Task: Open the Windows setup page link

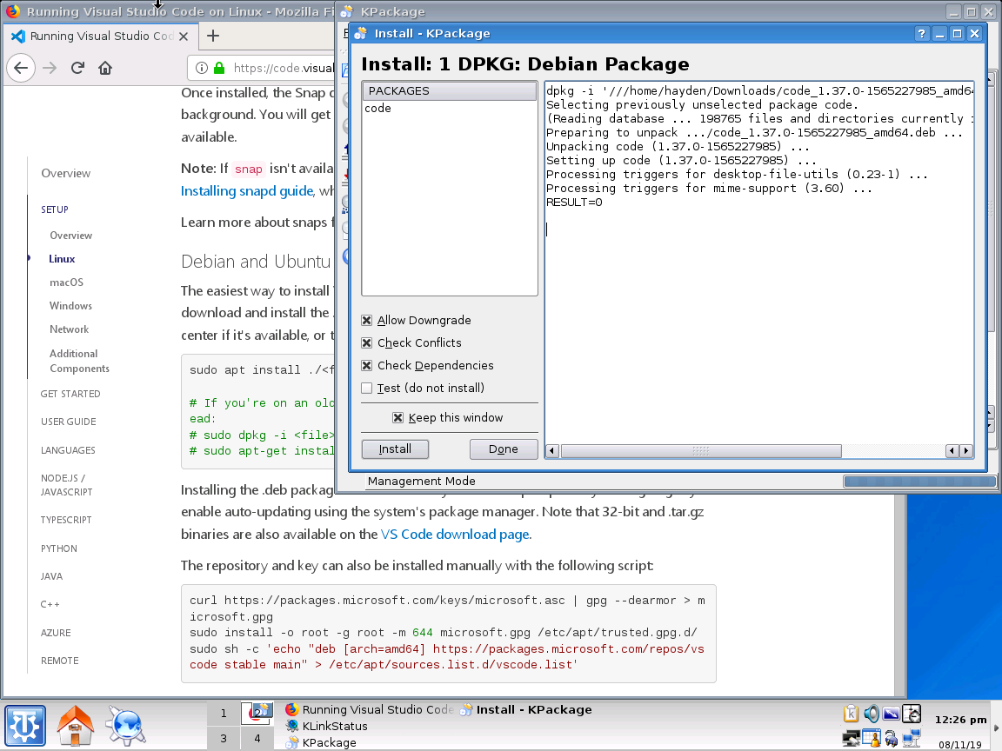Action: [x=70, y=306]
